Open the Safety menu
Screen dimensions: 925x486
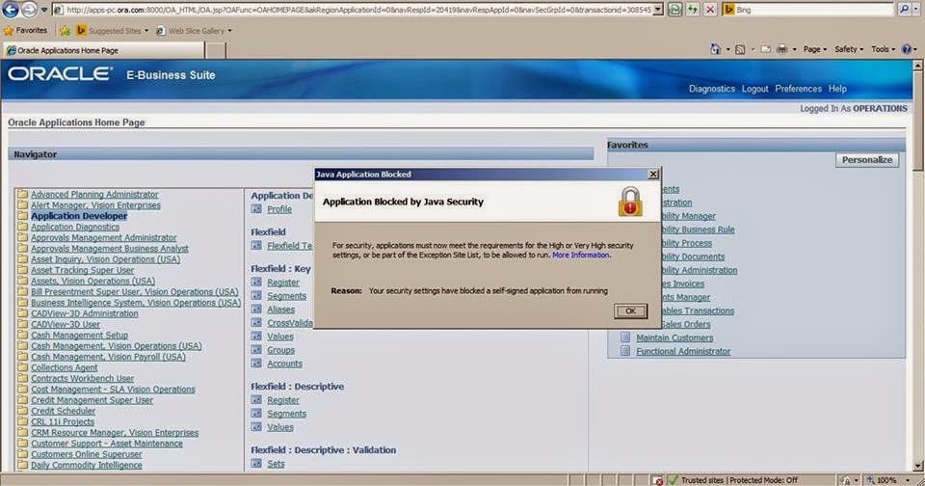849,49
